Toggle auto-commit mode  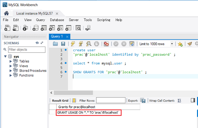132,44
